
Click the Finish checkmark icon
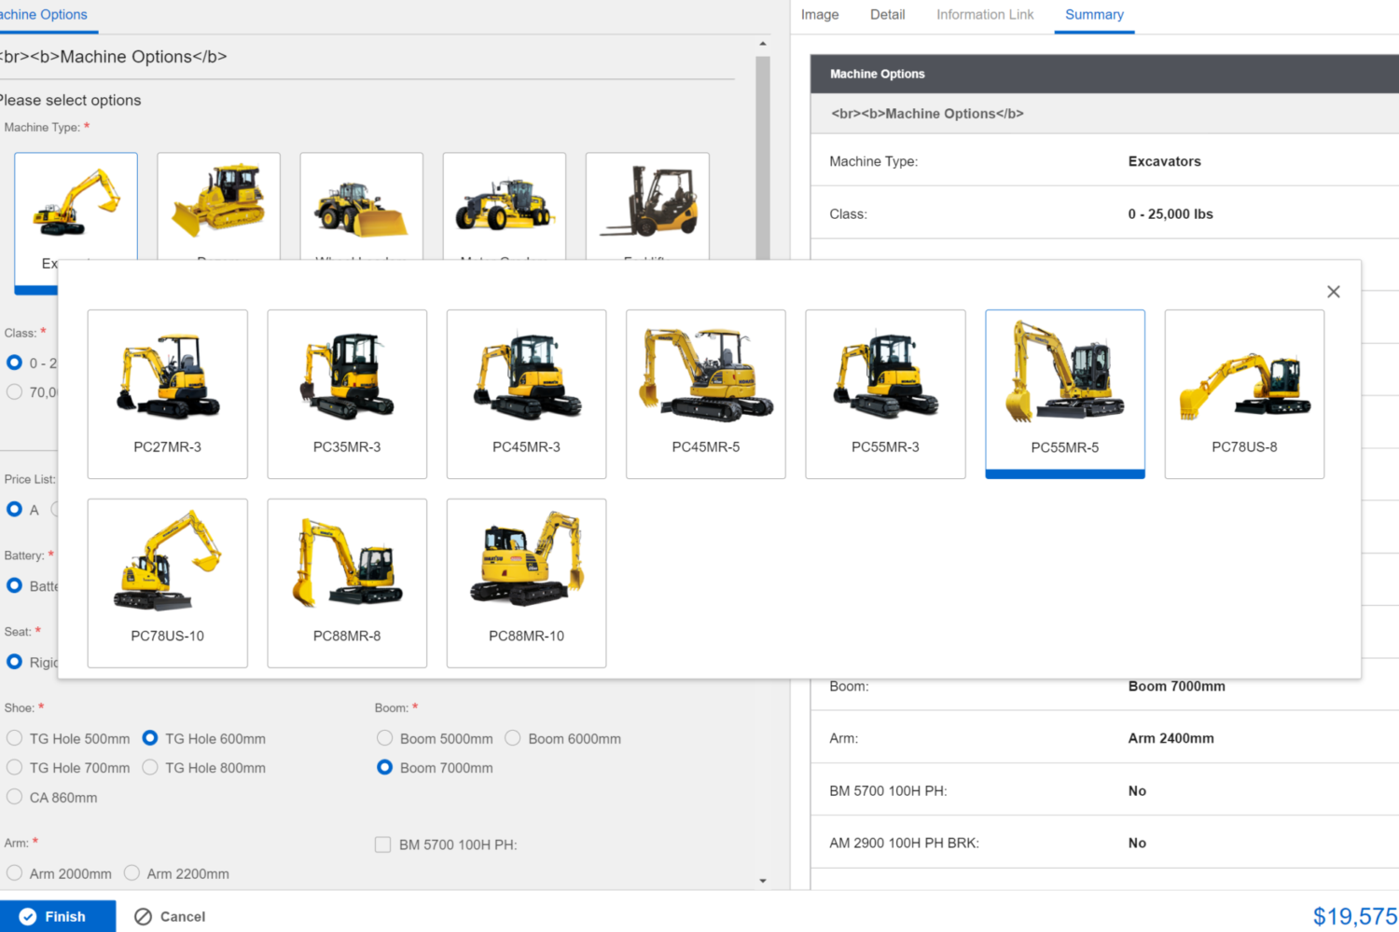click(28, 916)
